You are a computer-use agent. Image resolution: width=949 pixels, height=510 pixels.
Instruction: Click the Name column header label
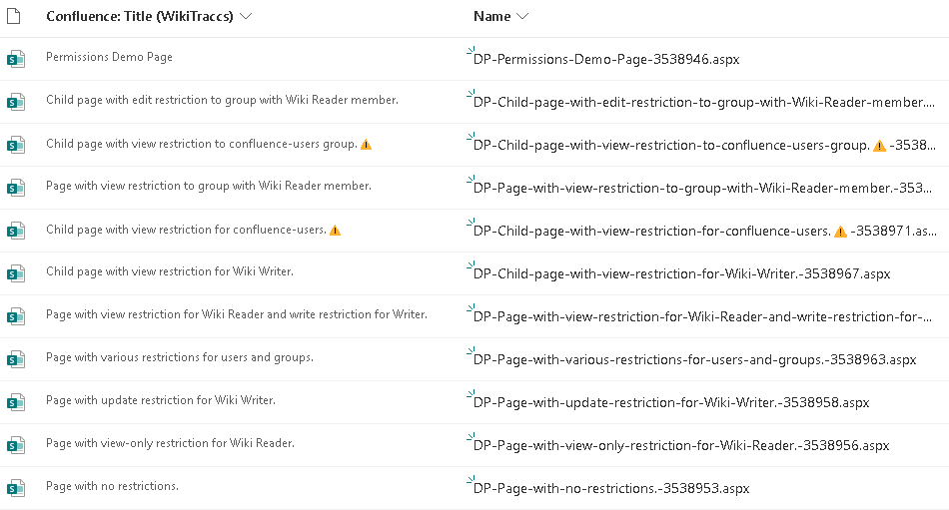pyautogui.click(x=492, y=16)
